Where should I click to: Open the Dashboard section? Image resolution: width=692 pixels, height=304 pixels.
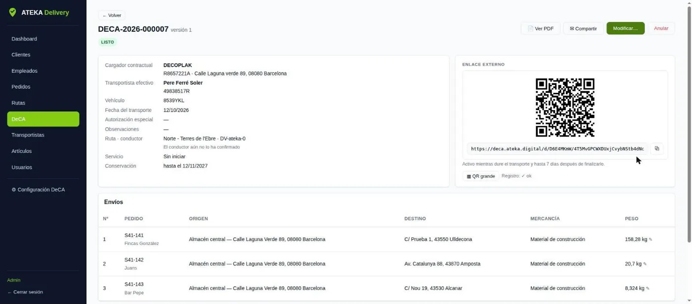click(x=43, y=39)
